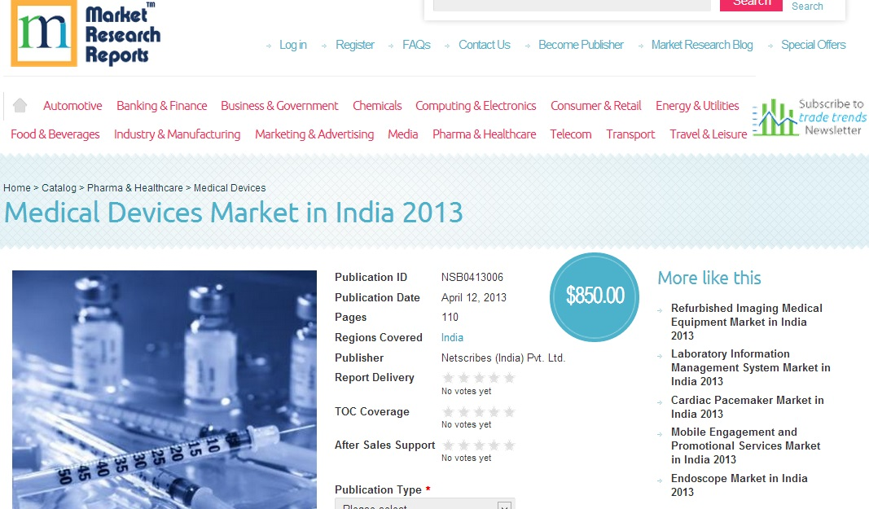
Task: Rate TOC Coverage with the first star
Action: (x=449, y=412)
